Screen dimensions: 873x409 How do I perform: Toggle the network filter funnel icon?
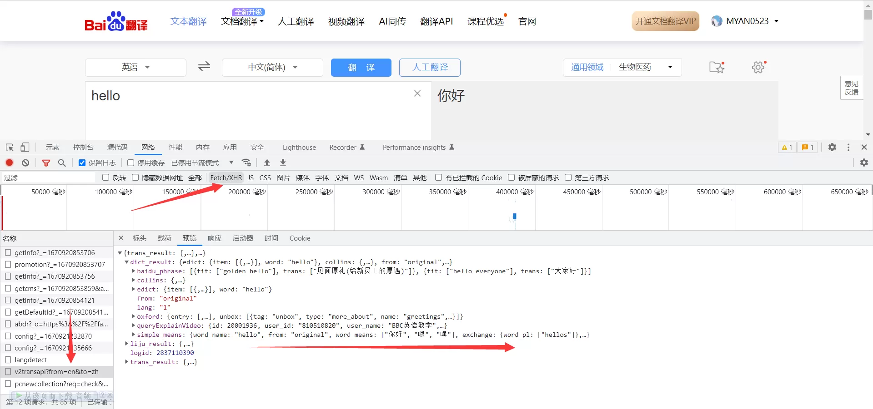pos(46,163)
